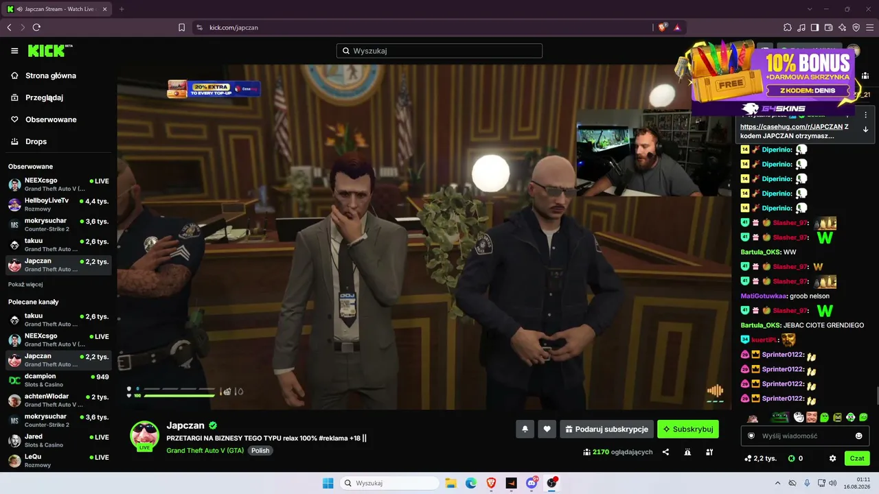Go to Strona główna

(51, 75)
